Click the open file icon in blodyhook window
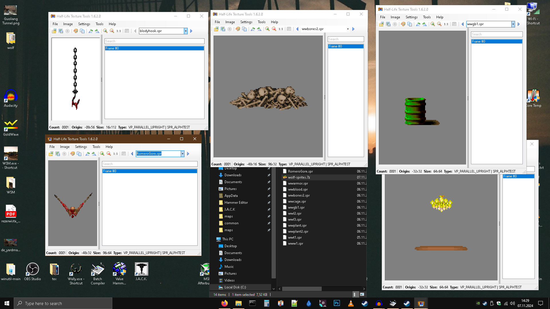The image size is (550, 309). click(54, 31)
